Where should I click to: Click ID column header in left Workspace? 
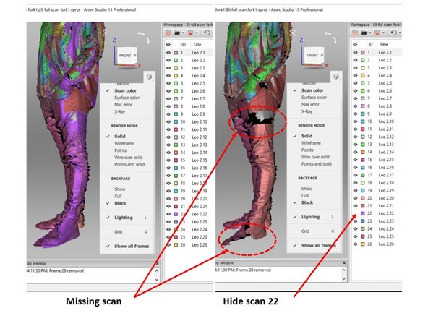click(x=184, y=45)
